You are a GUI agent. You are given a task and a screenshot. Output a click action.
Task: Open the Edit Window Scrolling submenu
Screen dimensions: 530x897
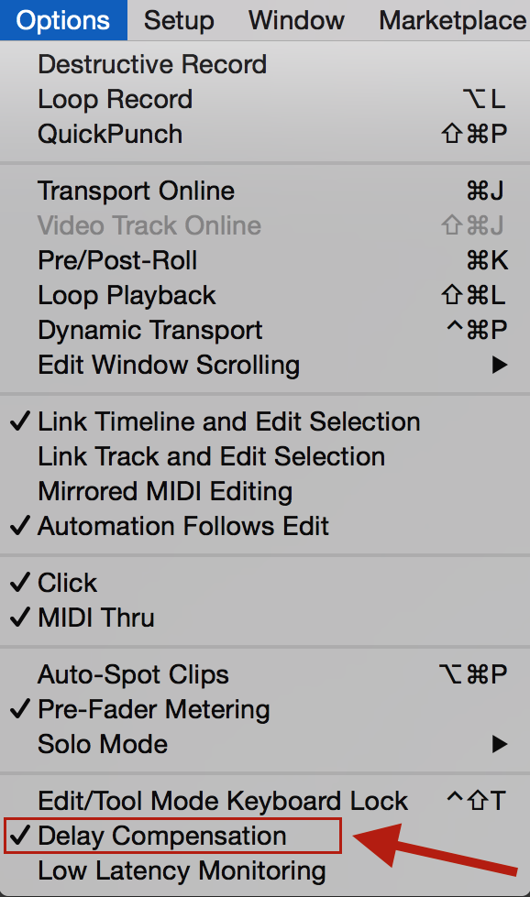coord(169,365)
